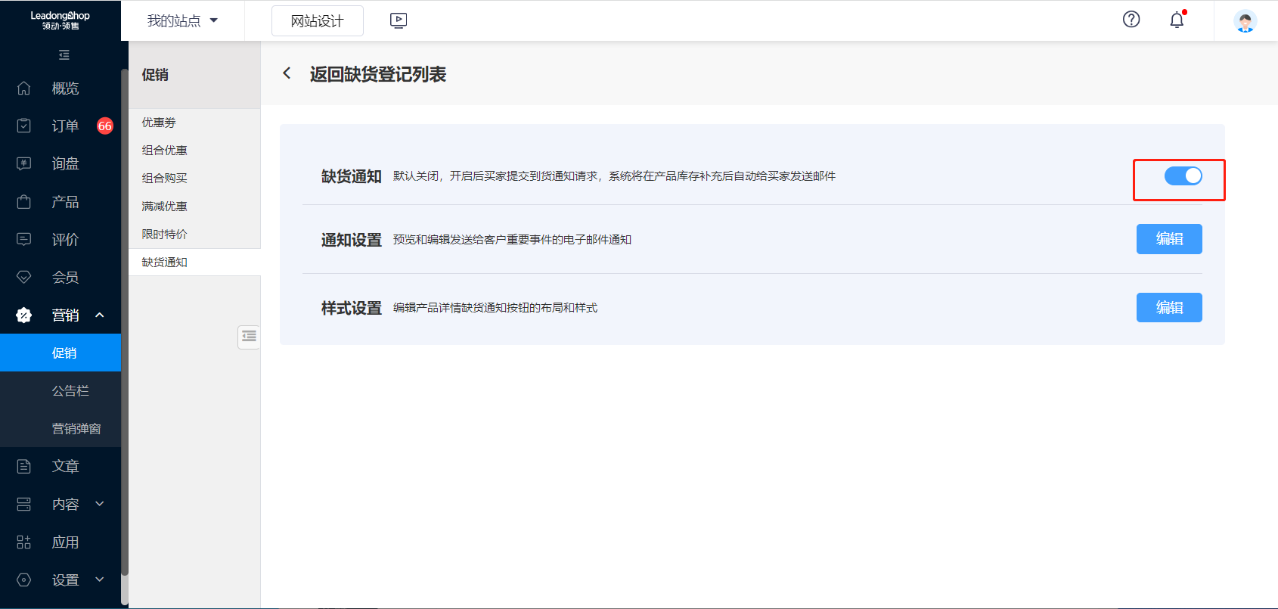Collapse the 促销 submenu panel handle
This screenshot has height=609, width=1278.
pyautogui.click(x=249, y=337)
